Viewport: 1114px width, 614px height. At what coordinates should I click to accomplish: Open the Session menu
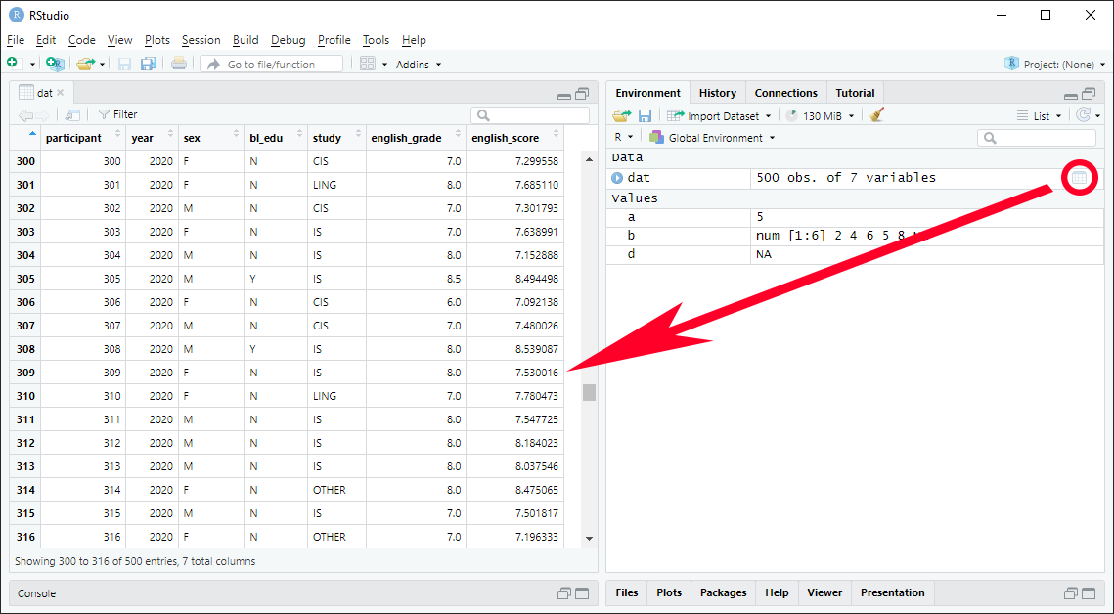201,40
